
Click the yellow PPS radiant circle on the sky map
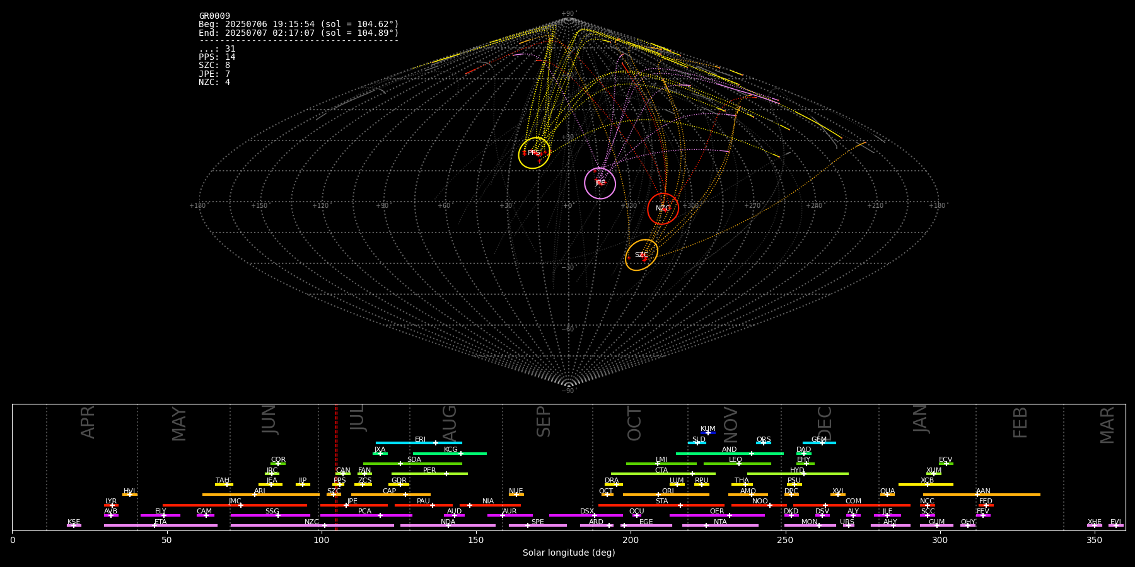tap(534, 153)
